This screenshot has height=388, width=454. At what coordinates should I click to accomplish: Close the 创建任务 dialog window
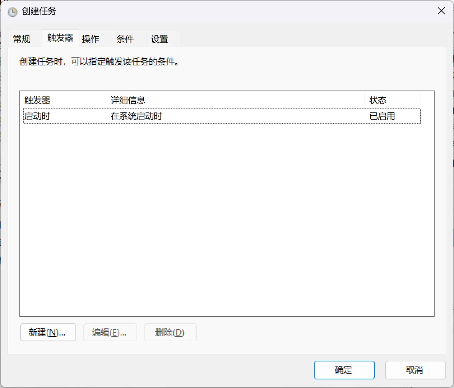point(441,11)
